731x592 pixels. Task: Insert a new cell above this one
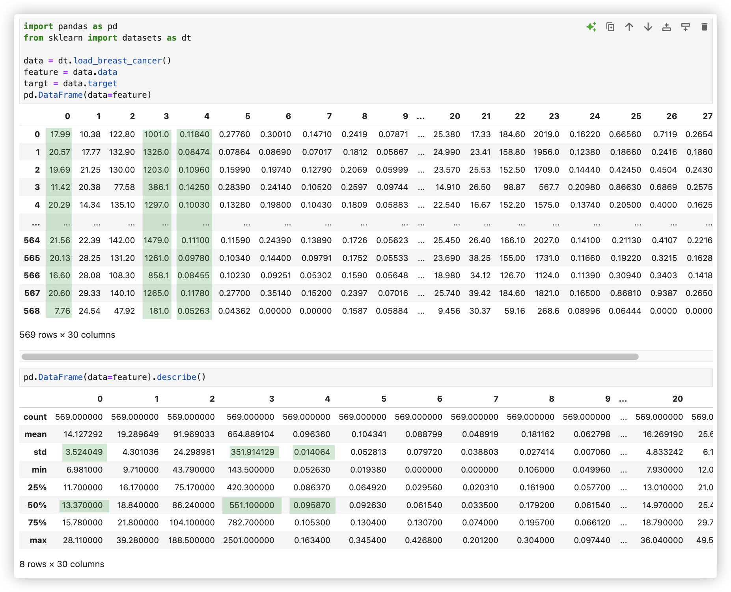point(666,27)
